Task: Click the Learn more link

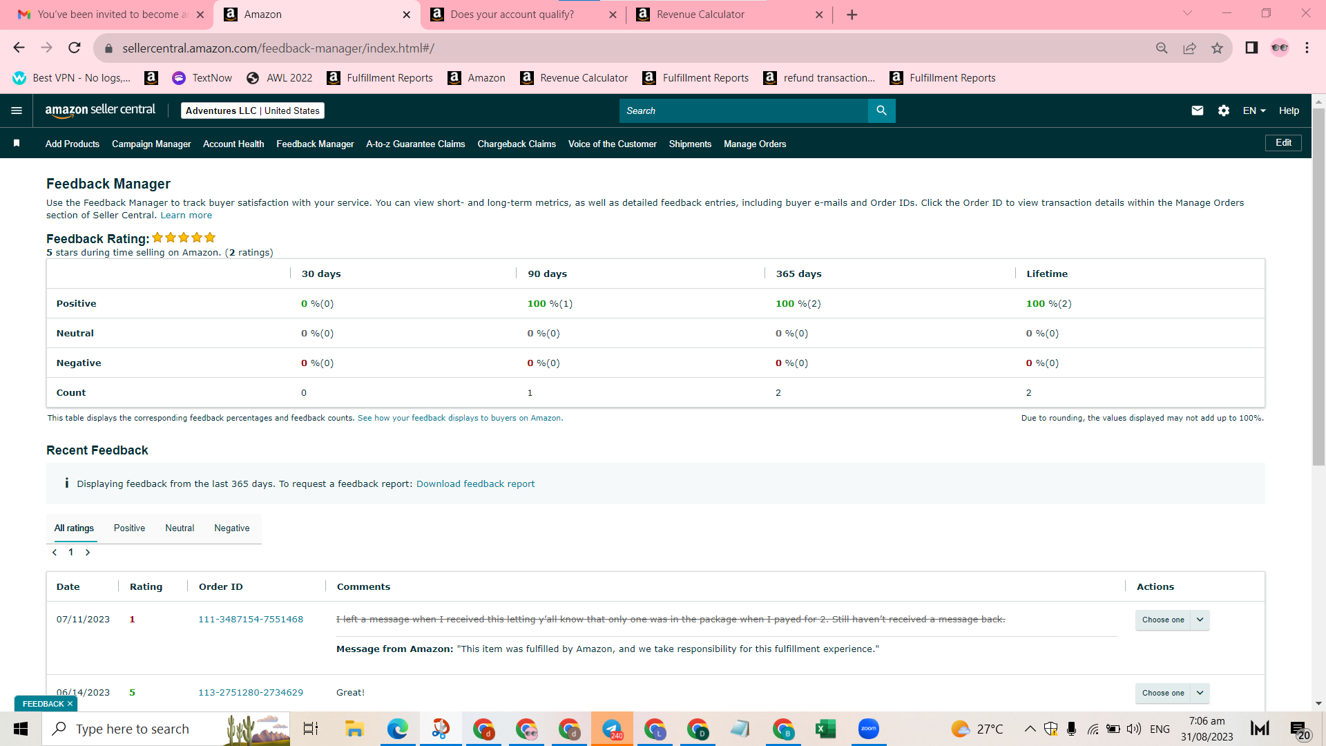Action: click(x=186, y=215)
